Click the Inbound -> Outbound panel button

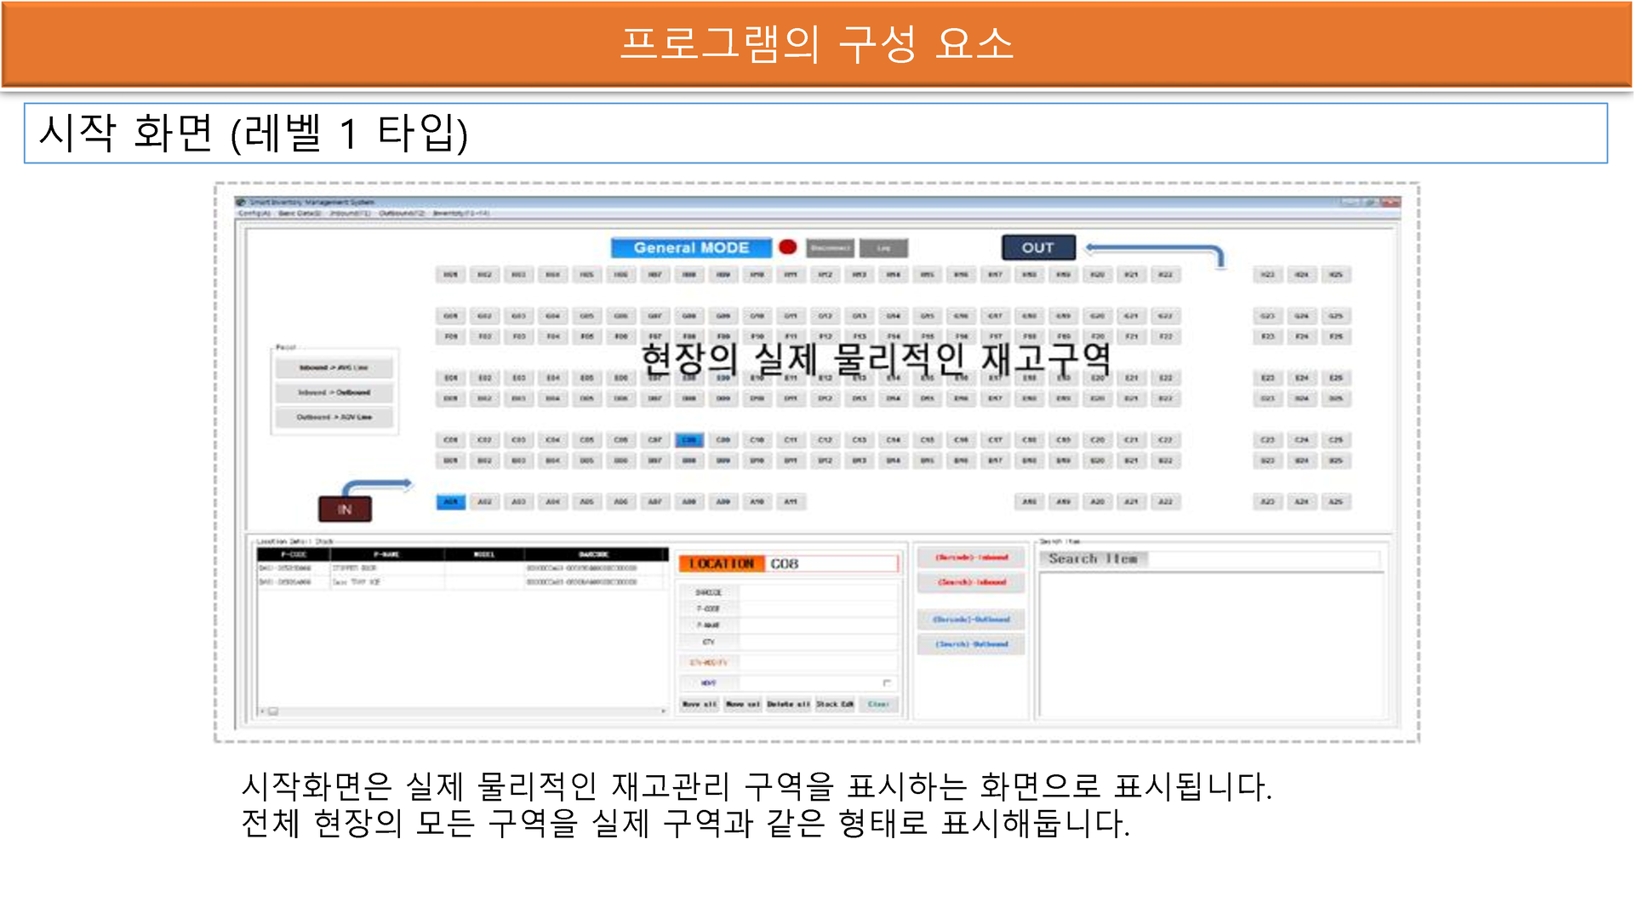[334, 392]
